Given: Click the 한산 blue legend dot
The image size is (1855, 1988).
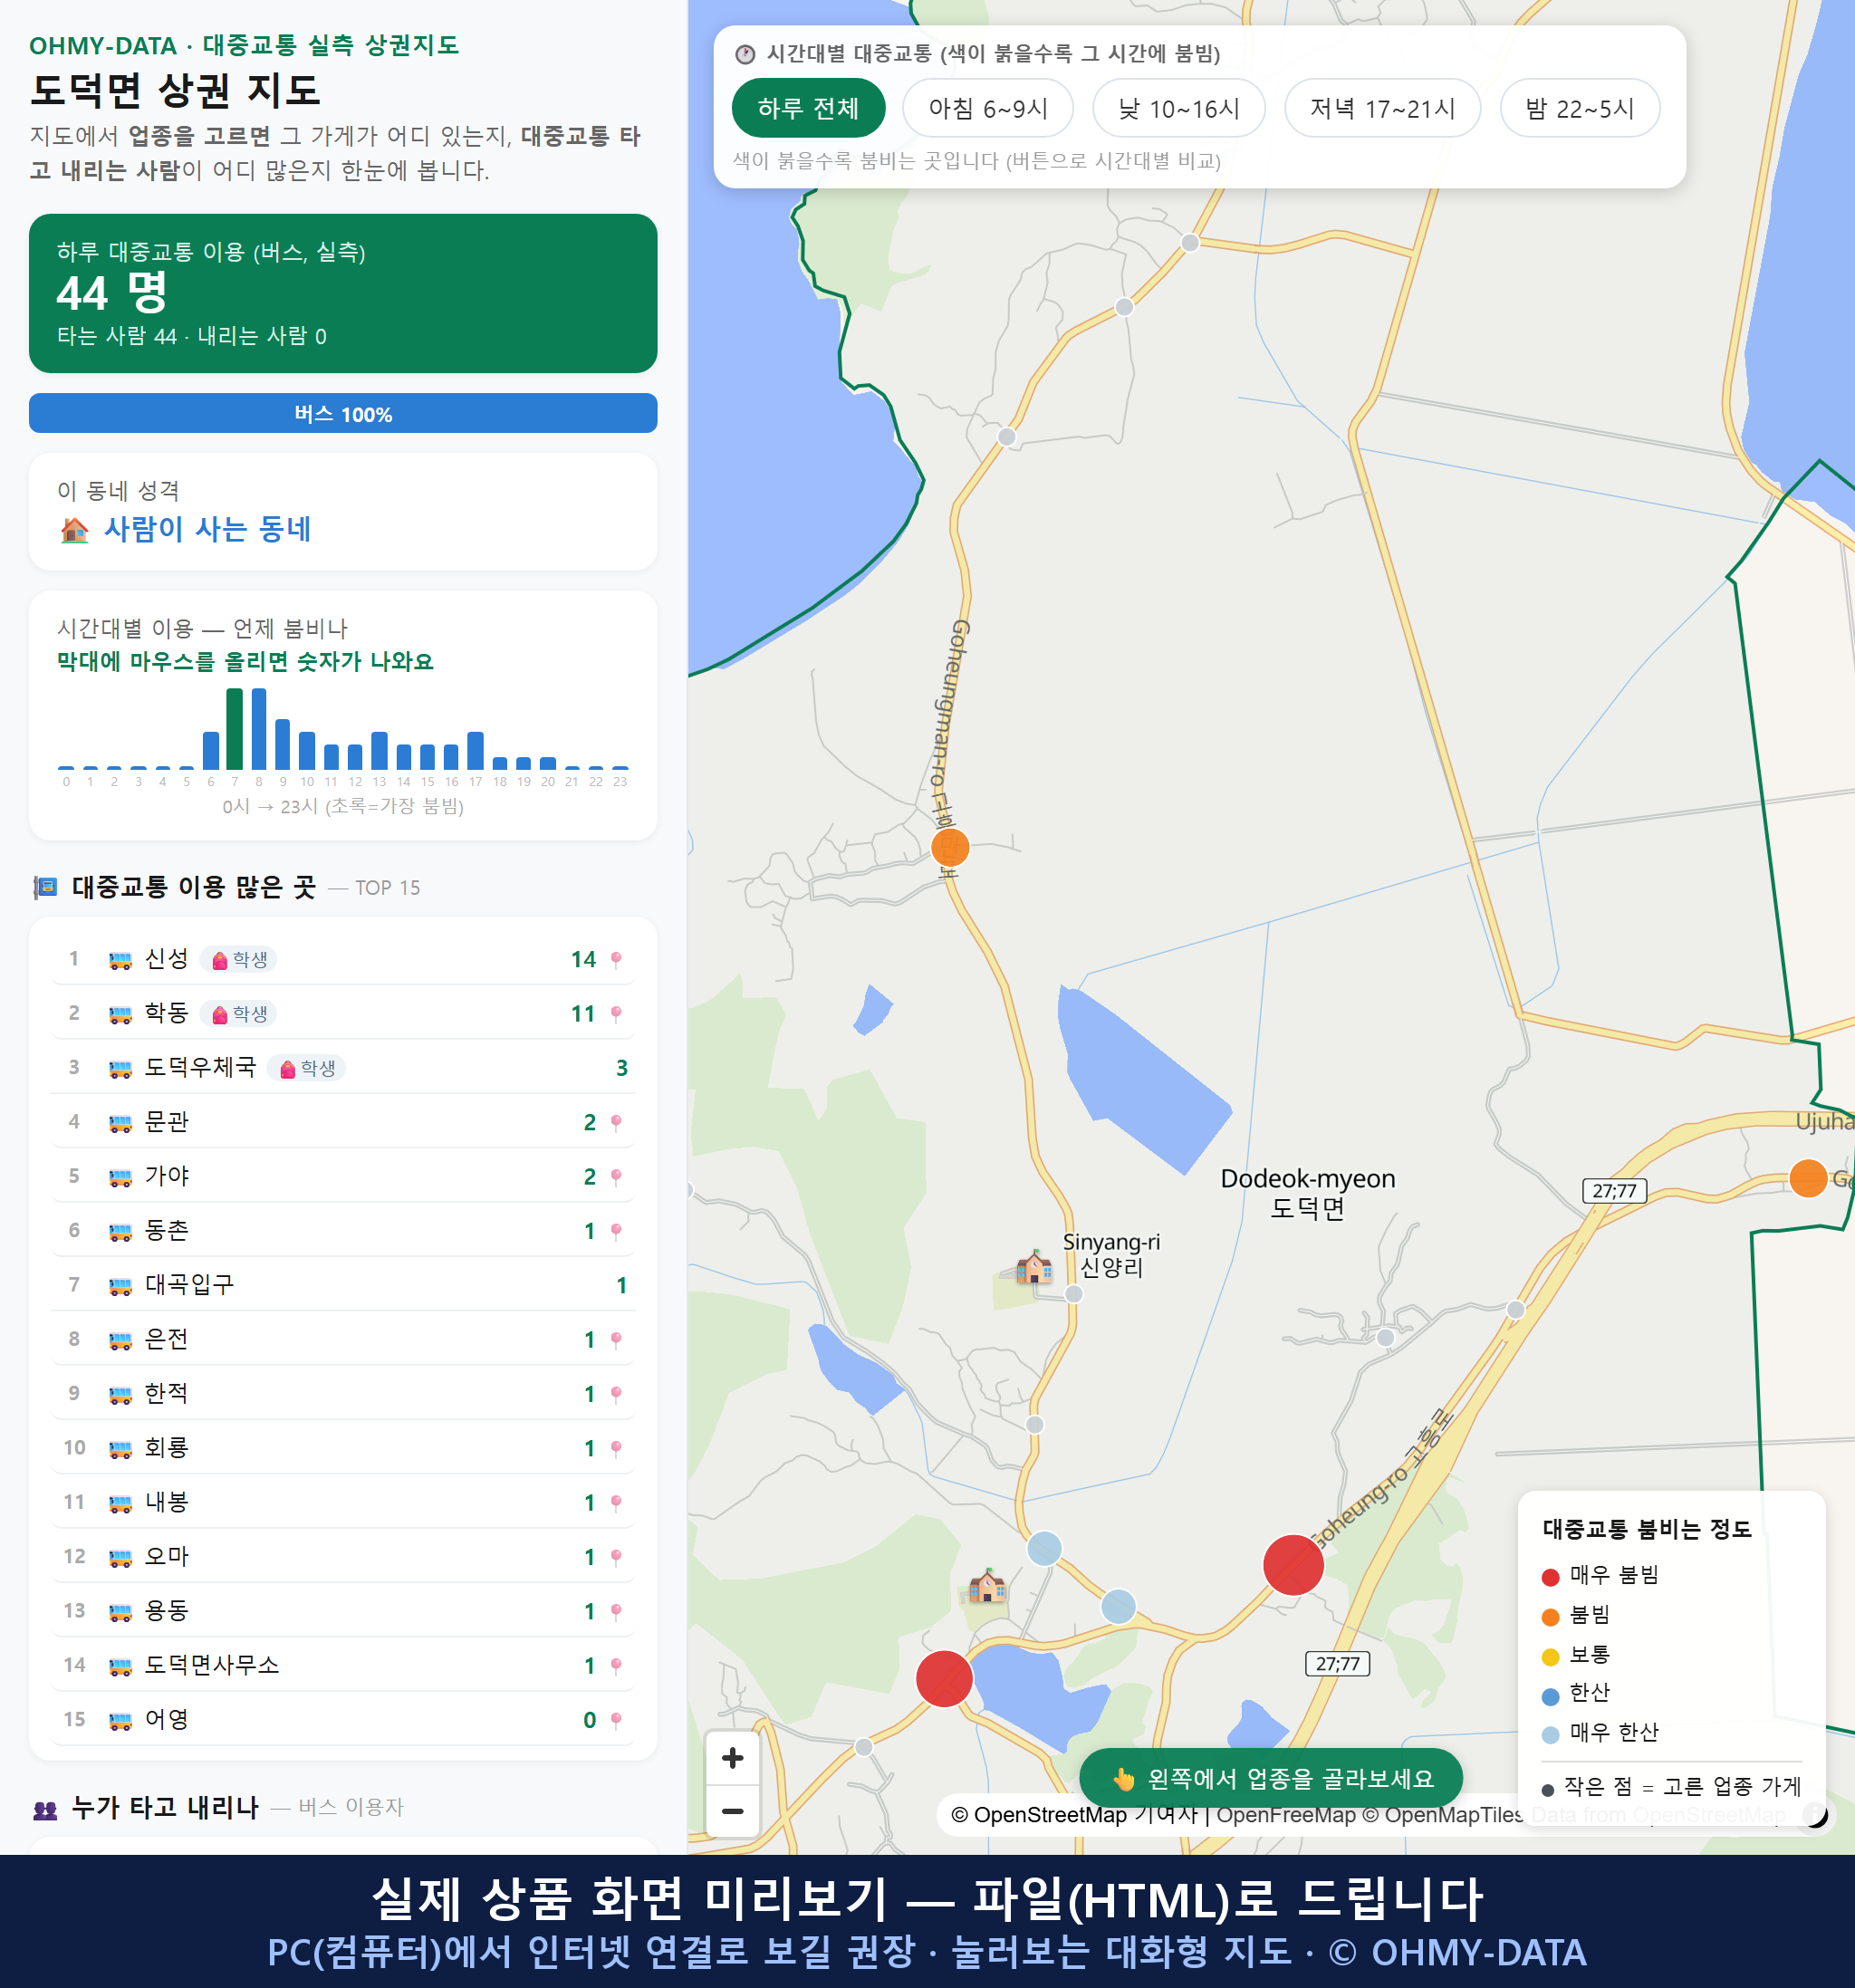Looking at the screenshot, I should (x=1551, y=1697).
